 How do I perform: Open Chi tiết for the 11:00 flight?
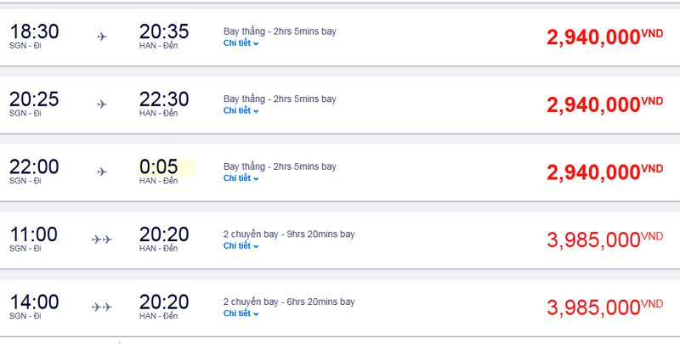tap(241, 245)
